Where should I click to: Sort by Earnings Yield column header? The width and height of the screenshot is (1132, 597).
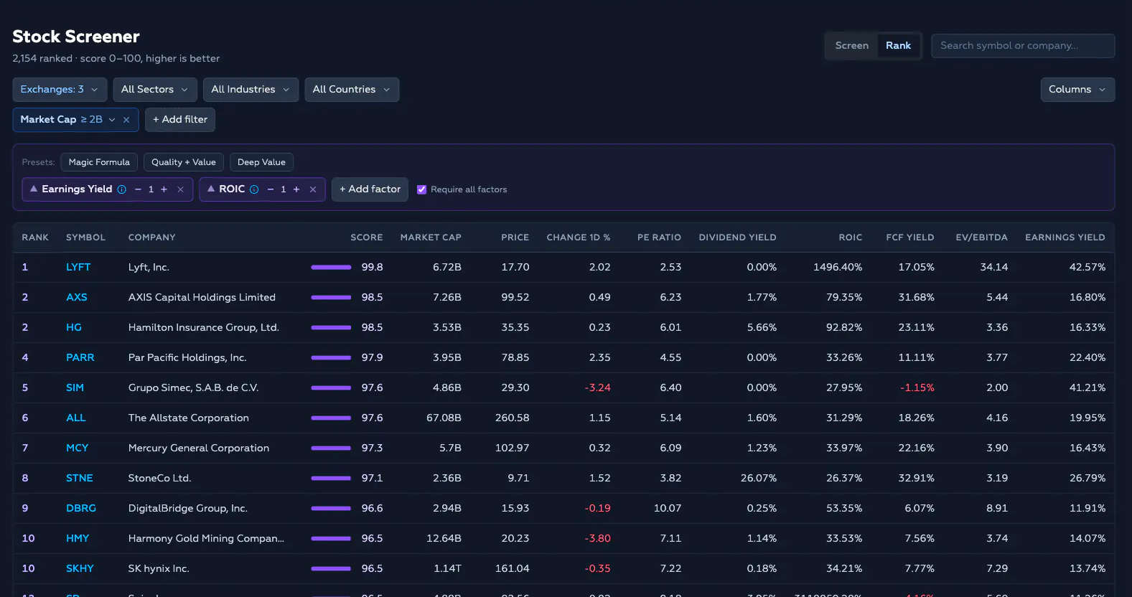click(1065, 238)
